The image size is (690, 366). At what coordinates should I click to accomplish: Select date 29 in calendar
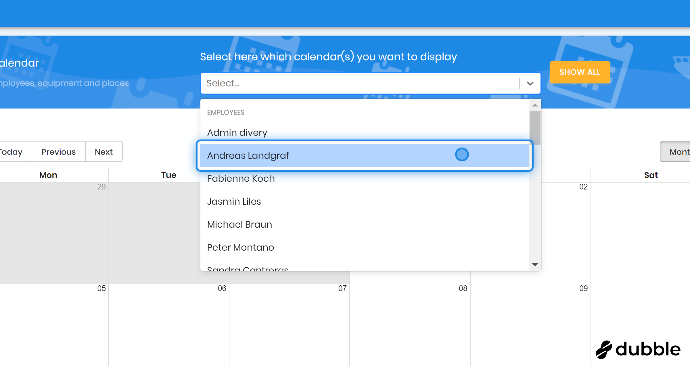[101, 187]
